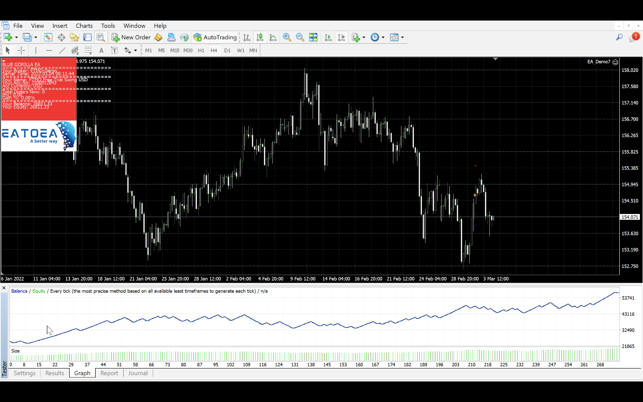Select the Crosshair tool
The image size is (643, 402).
click(x=21, y=50)
